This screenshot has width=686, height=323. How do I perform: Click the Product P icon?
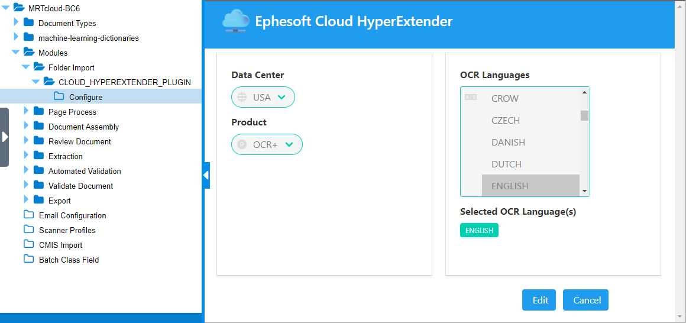tap(242, 144)
